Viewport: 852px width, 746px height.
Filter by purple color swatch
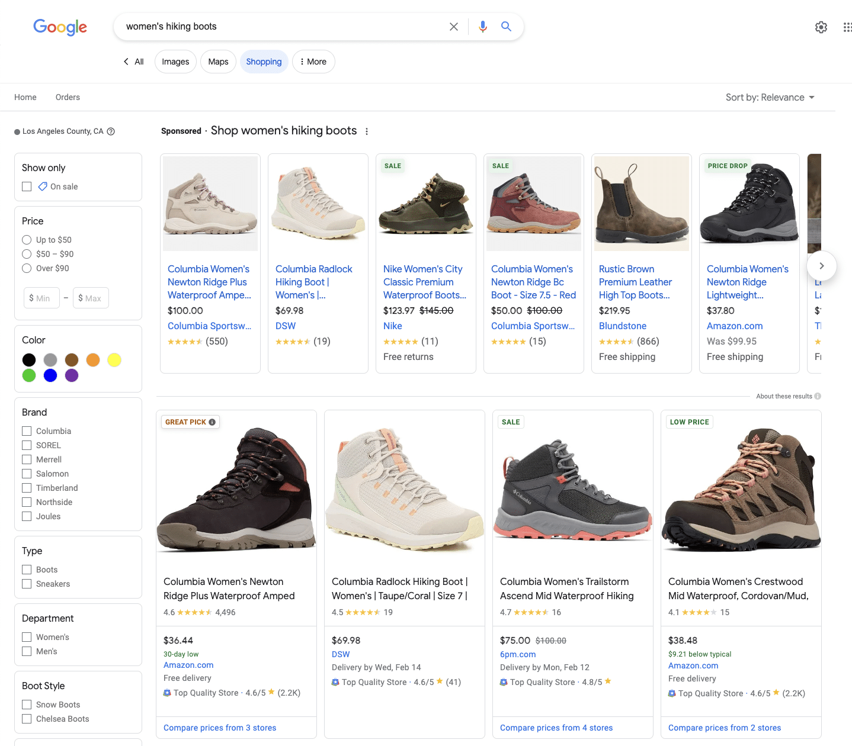point(72,375)
